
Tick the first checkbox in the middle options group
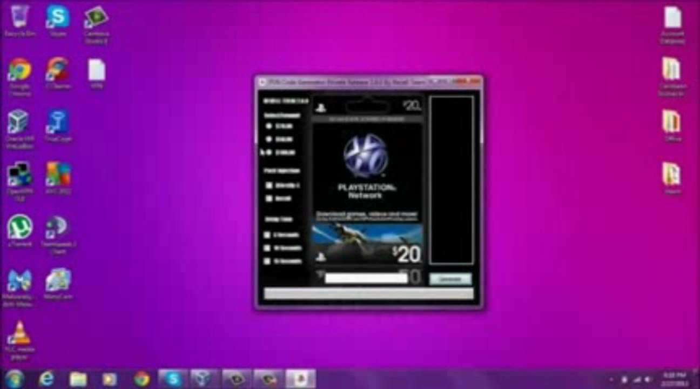tap(268, 185)
